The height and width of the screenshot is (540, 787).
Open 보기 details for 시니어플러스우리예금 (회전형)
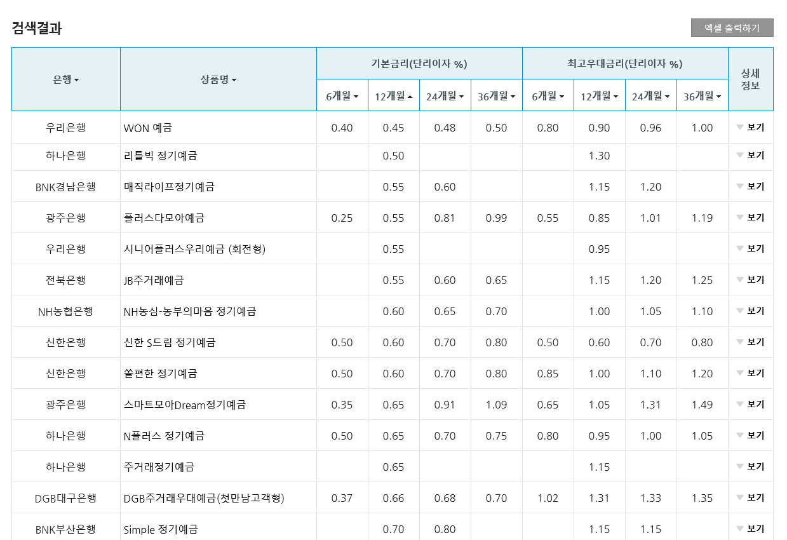[x=750, y=248]
